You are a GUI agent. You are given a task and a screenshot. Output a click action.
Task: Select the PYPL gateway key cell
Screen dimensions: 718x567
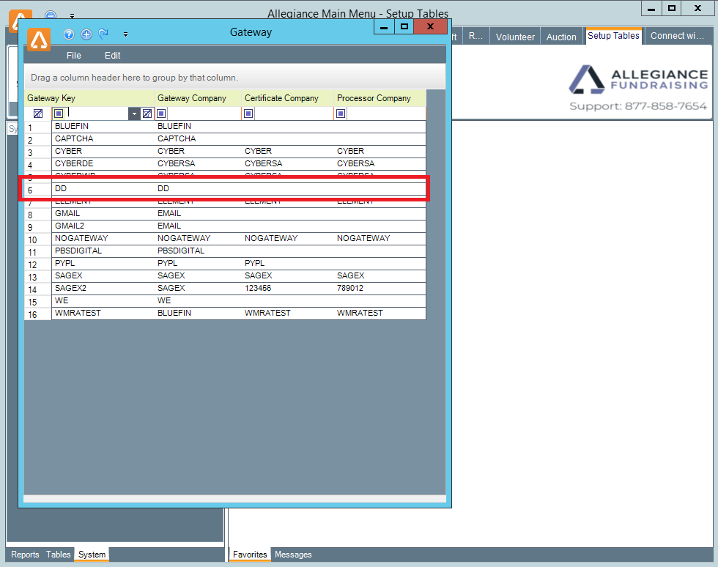point(103,263)
